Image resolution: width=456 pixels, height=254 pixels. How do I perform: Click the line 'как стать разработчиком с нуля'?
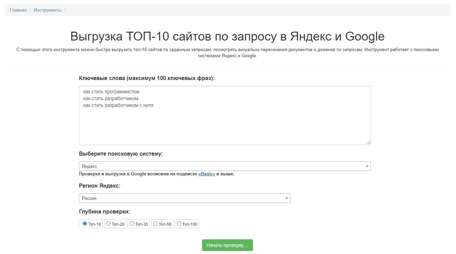[x=118, y=106]
